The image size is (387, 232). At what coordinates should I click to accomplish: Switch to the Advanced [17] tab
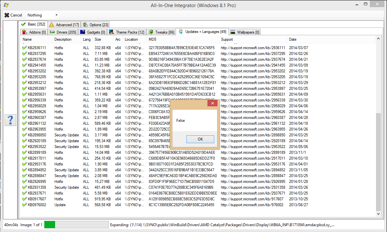point(64,25)
